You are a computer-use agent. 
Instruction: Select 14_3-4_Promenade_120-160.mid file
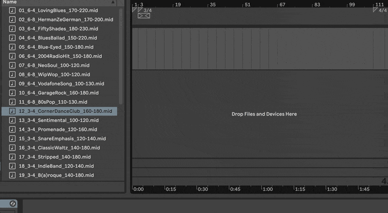pyautogui.click(x=60, y=129)
